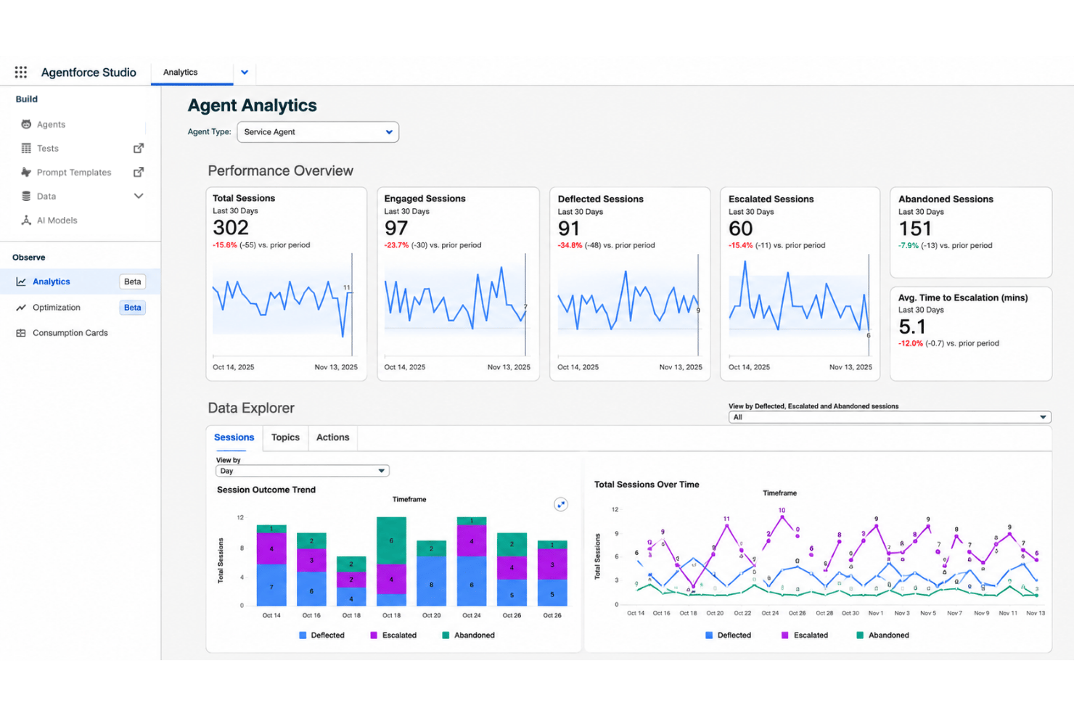Screen dimensions: 1074x716
Task: Click Abandoned legend swatch in Total Sessions Over Time
Action: 860,635
